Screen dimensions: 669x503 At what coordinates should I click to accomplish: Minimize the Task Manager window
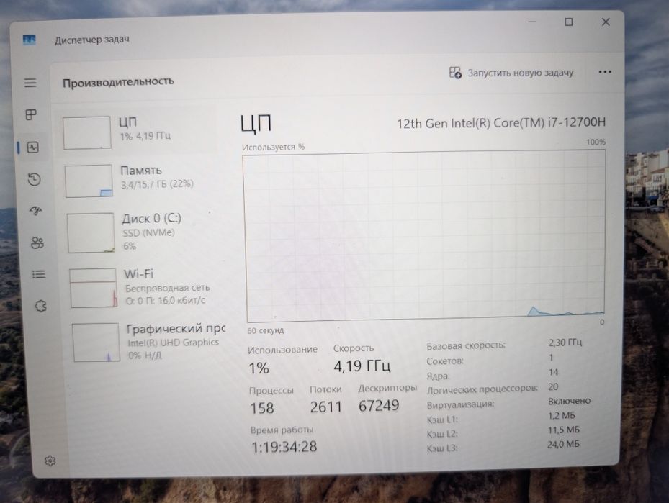[532, 22]
